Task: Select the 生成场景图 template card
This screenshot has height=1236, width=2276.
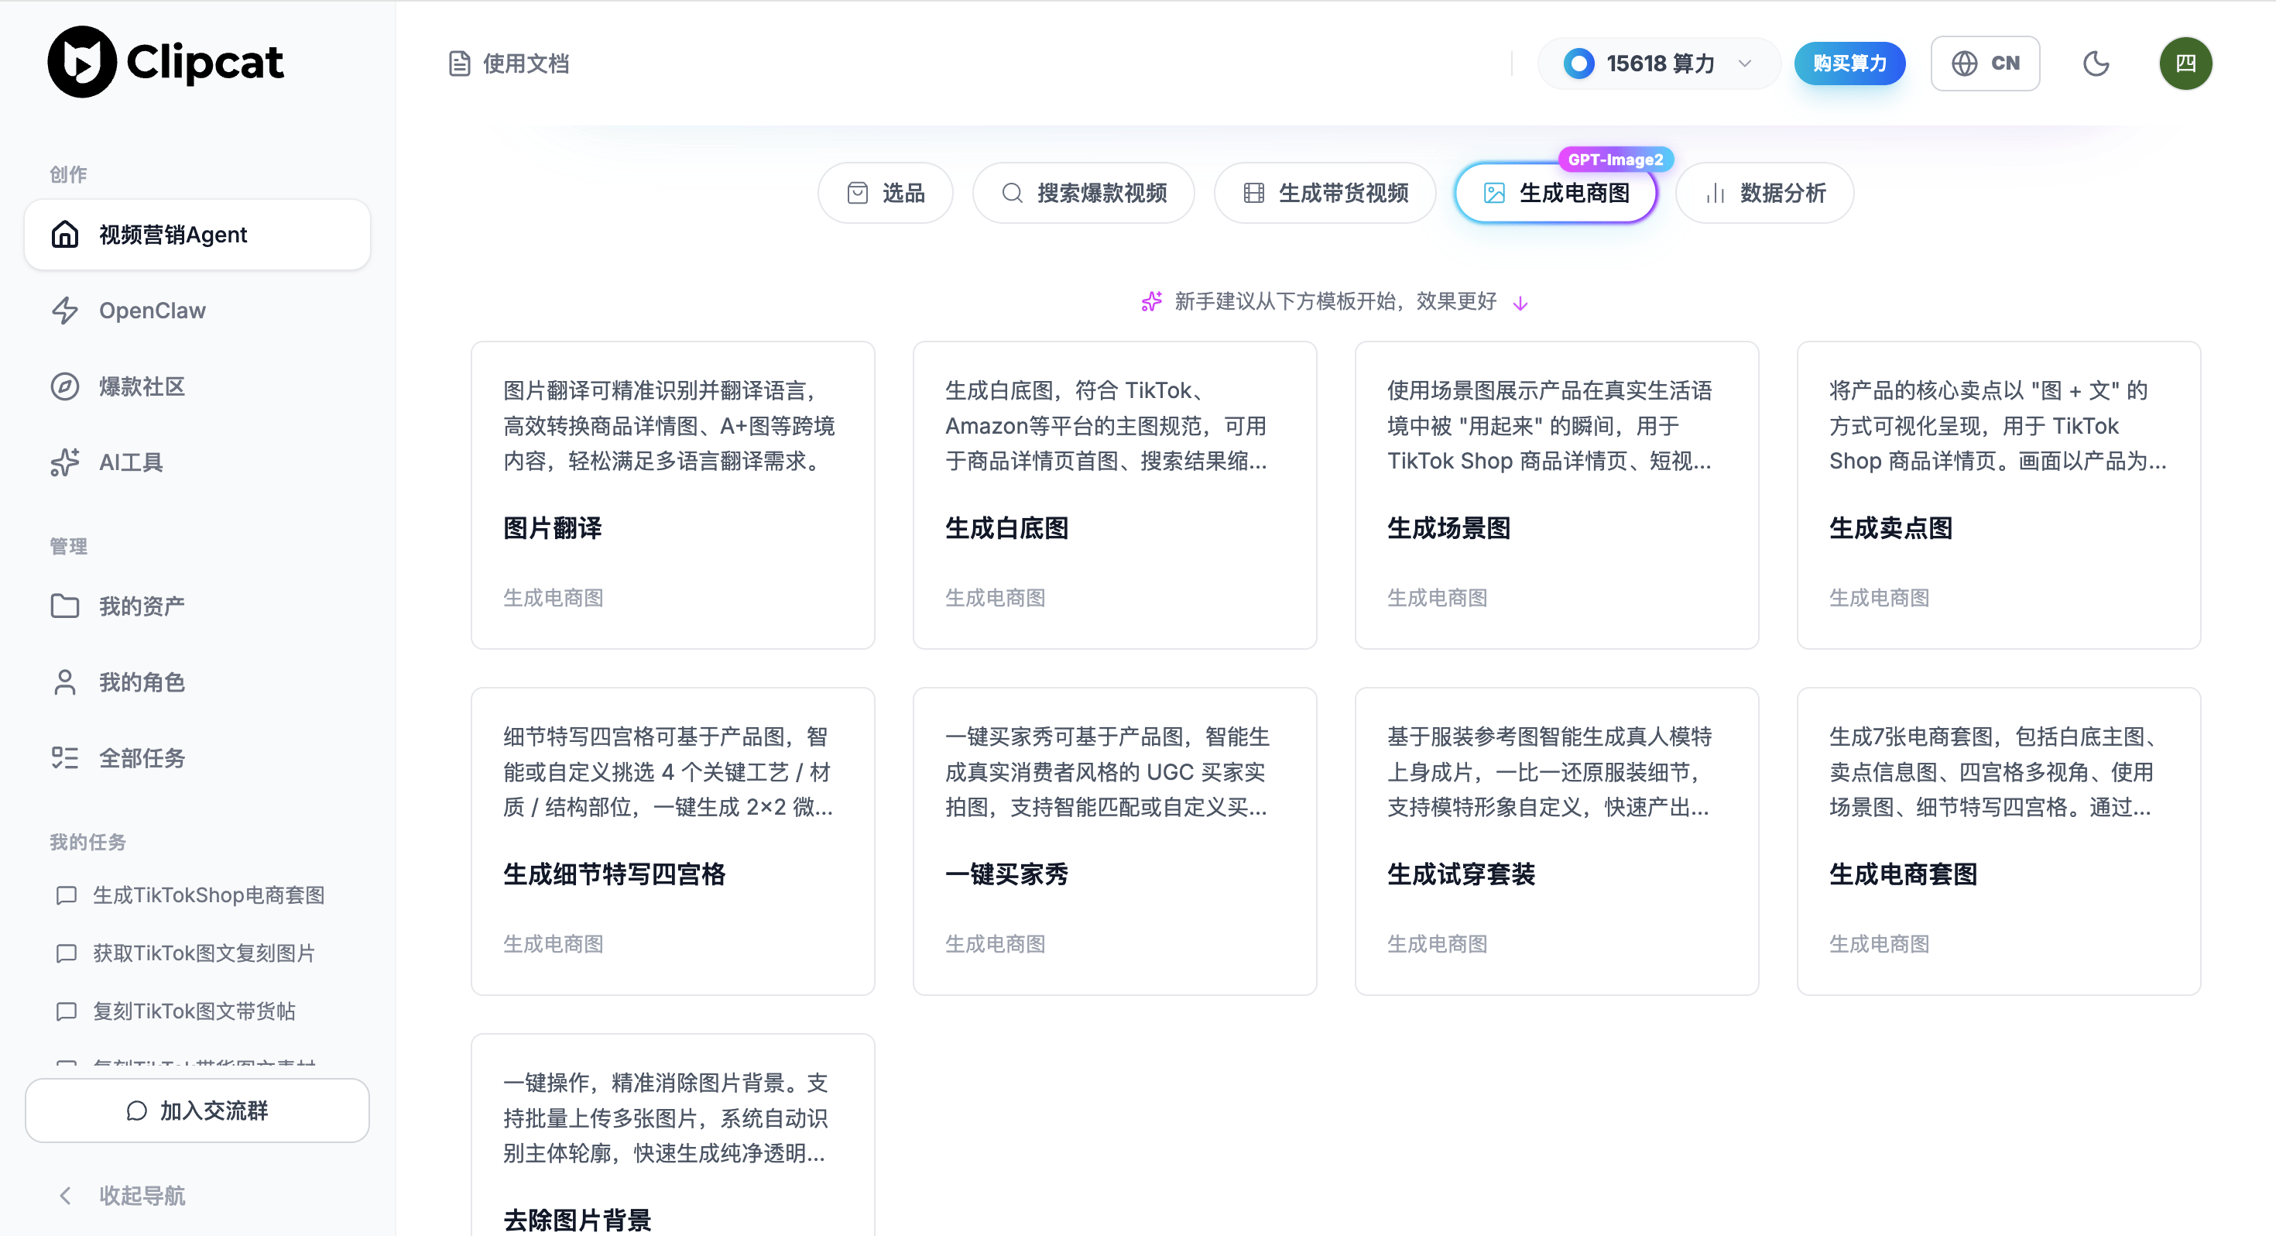Action: 1556,495
